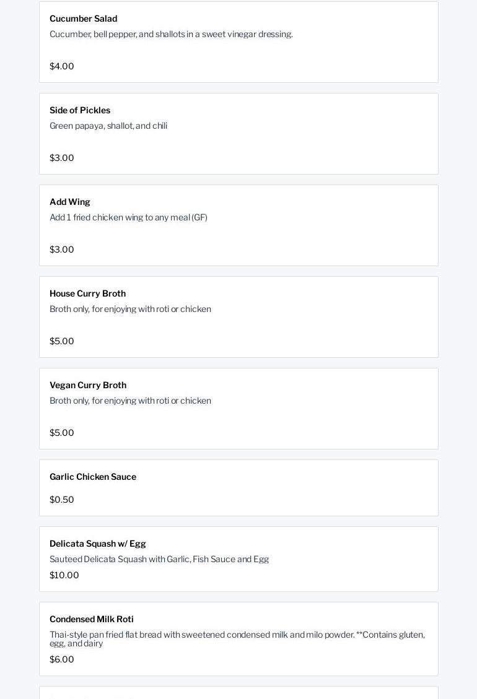Click the $10.00 Delicata Squash price
Image resolution: width=477 pixels, height=699 pixels.
(x=64, y=575)
